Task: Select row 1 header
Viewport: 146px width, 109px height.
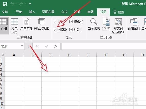Action: point(2,59)
